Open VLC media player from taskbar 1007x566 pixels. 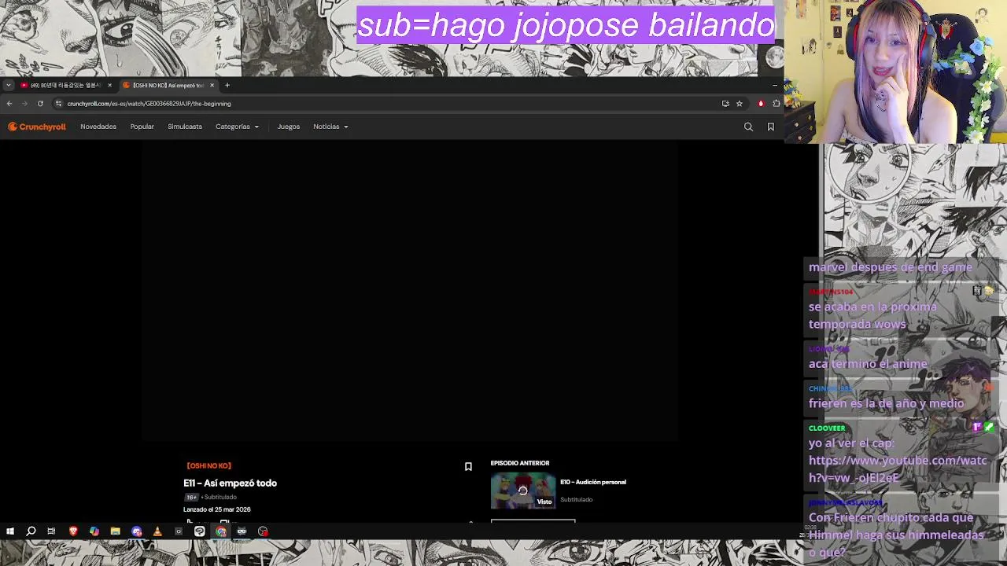(x=157, y=531)
